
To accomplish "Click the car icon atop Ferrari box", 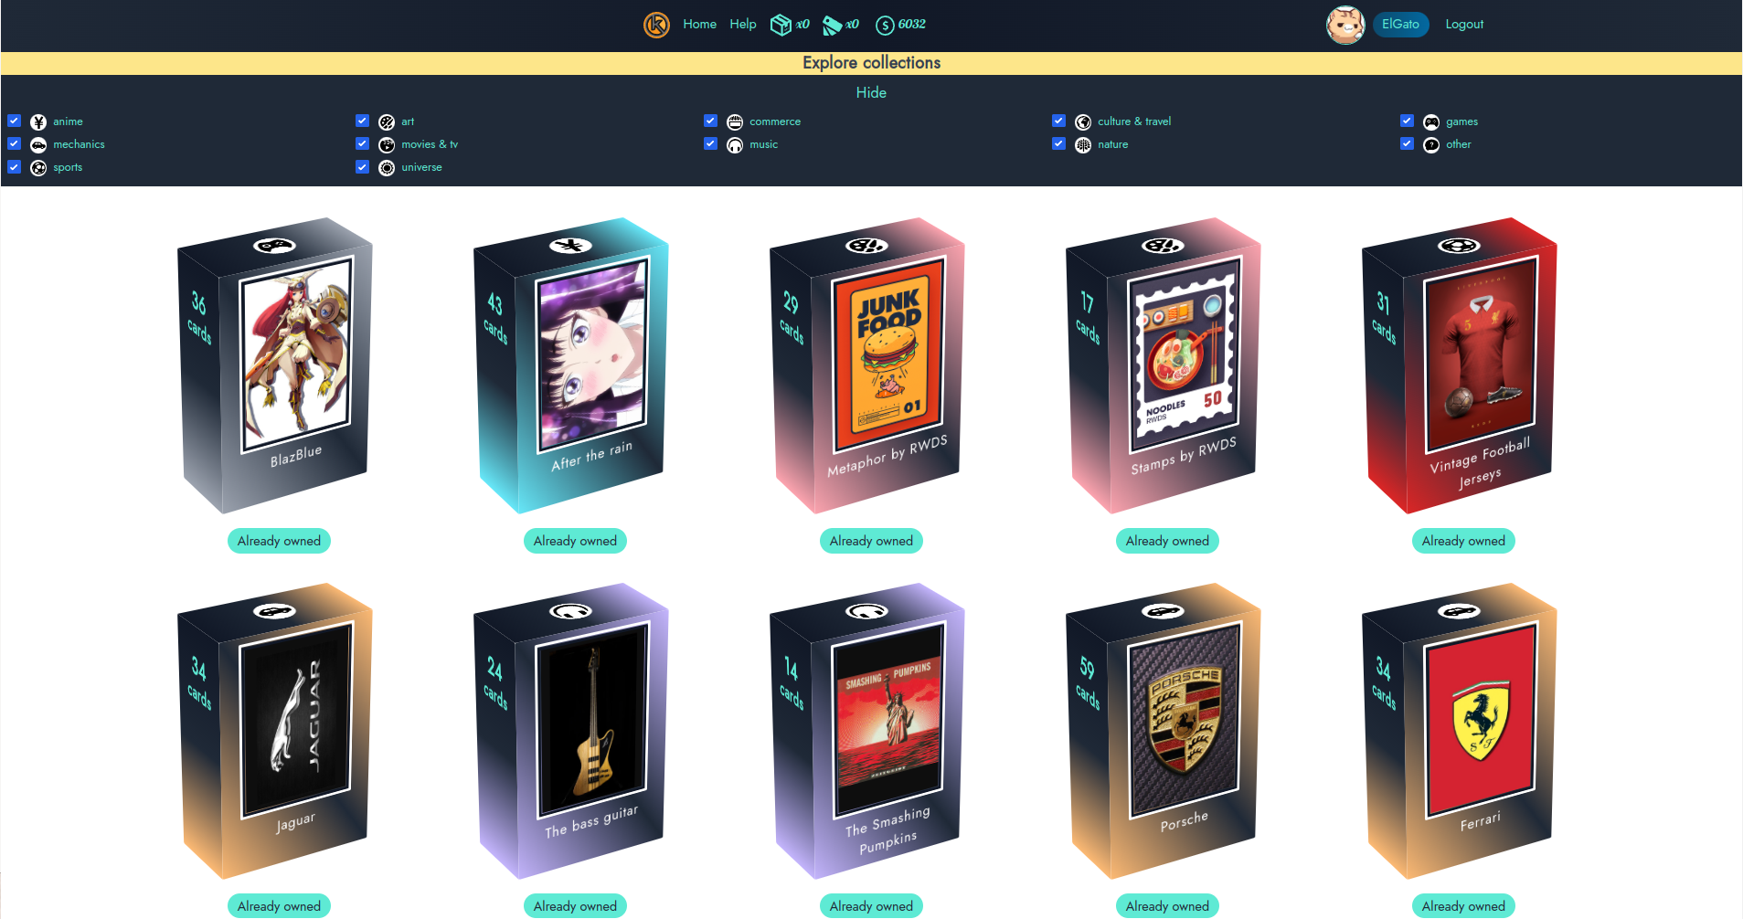I will tap(1459, 611).
